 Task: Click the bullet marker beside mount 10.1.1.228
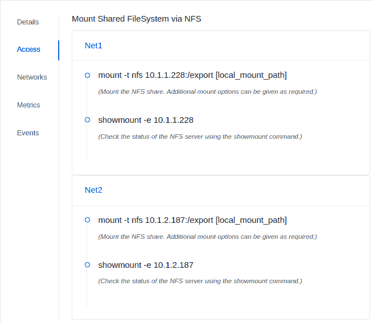pyautogui.click(x=87, y=75)
